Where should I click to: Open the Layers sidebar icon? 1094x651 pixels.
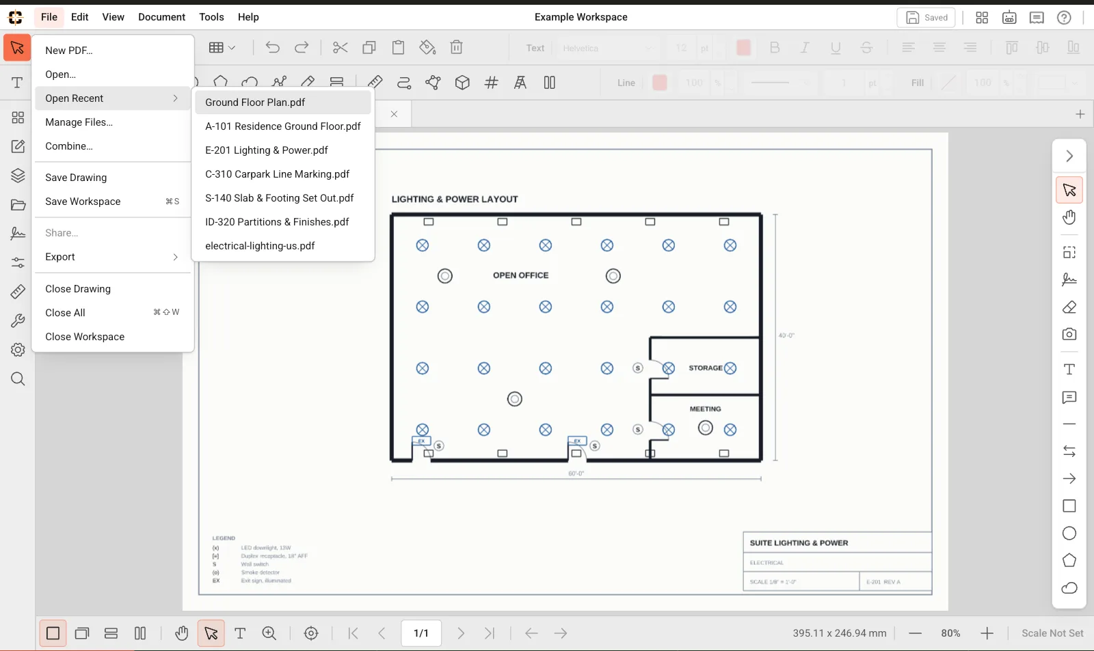(18, 176)
